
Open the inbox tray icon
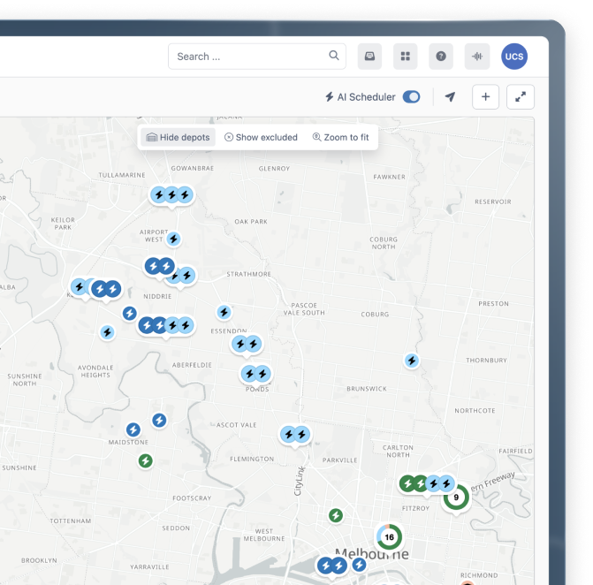[x=369, y=57]
